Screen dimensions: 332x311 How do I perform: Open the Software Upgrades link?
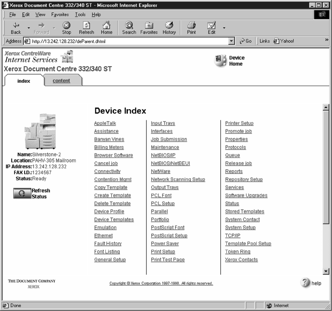[x=246, y=196]
